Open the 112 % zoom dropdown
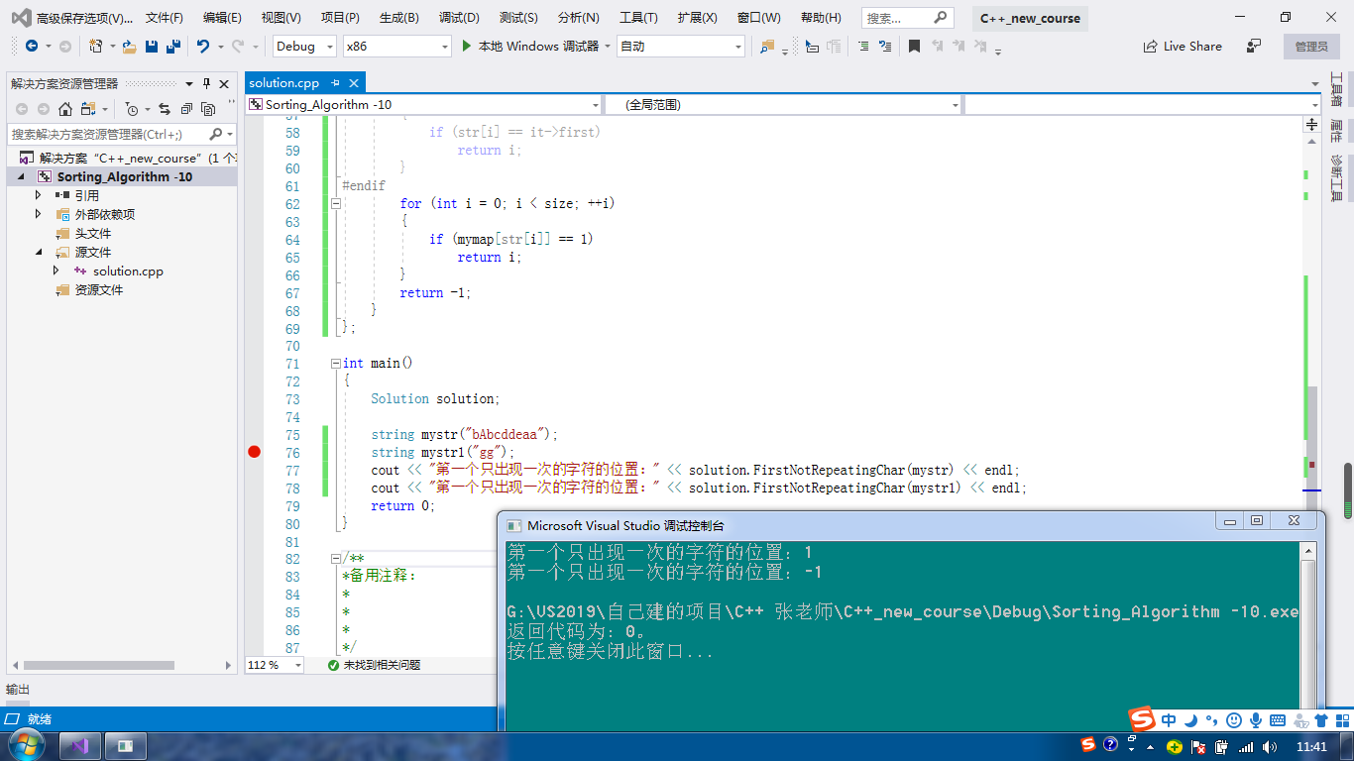Image resolution: width=1354 pixels, height=761 pixels. click(297, 665)
